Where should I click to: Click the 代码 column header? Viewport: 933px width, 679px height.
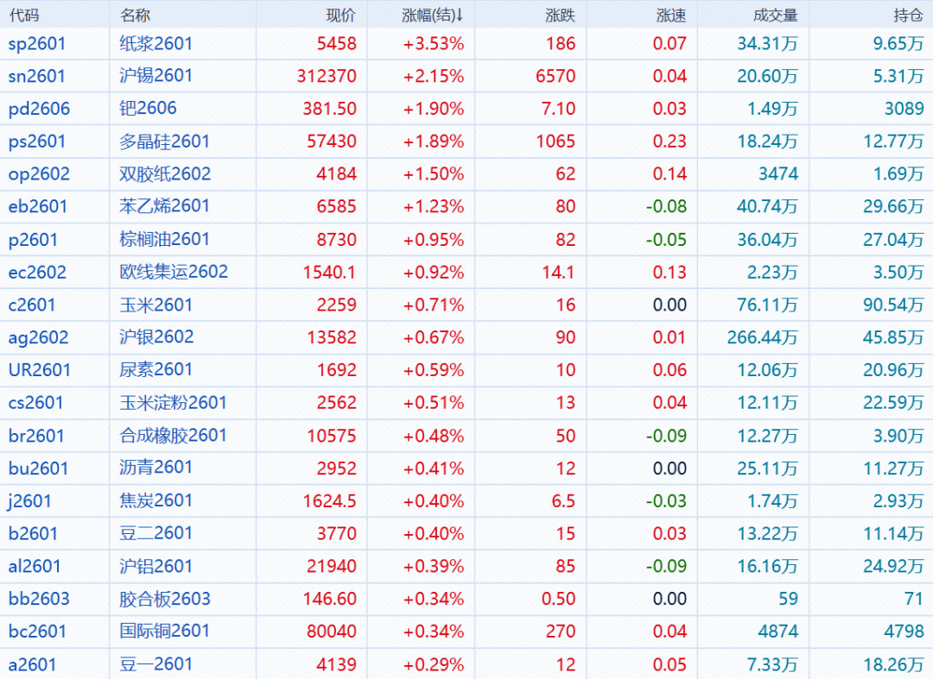click(24, 15)
